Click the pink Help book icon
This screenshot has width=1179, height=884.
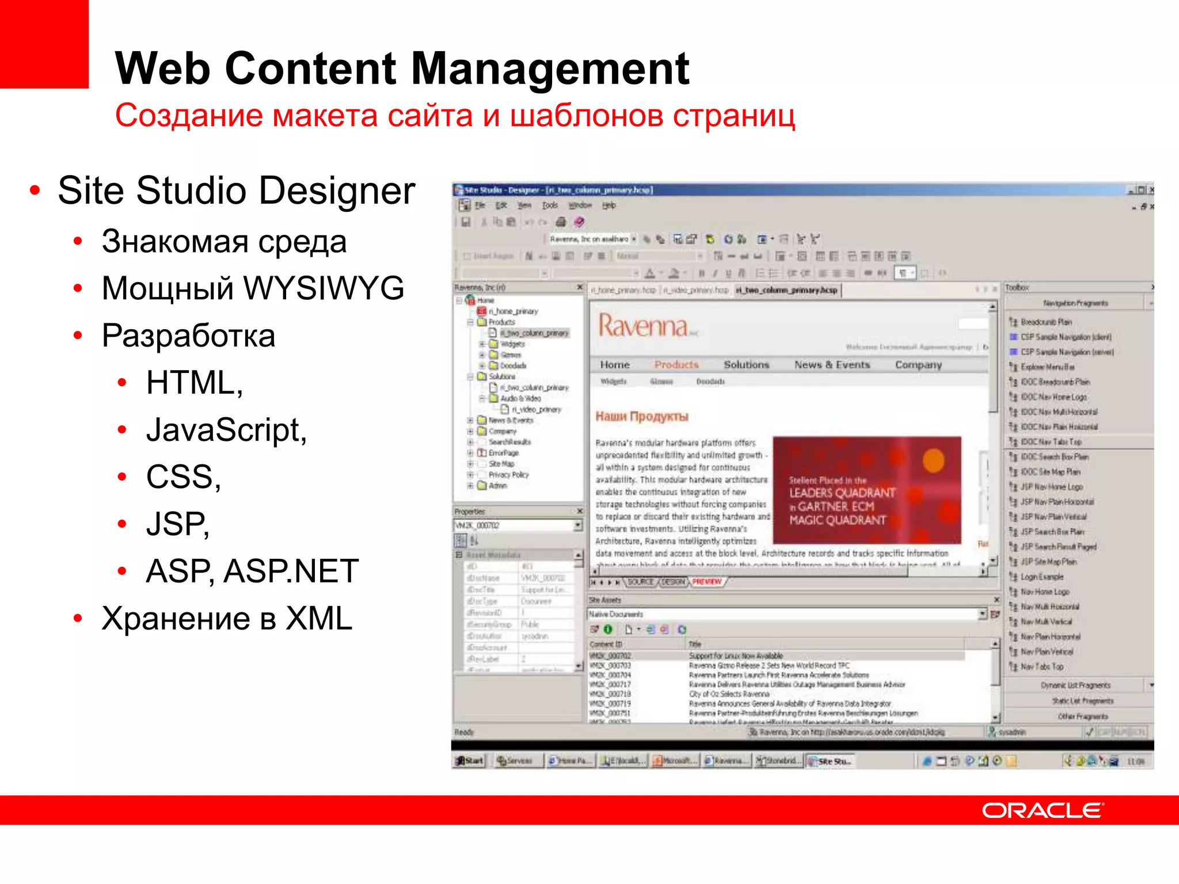579,222
